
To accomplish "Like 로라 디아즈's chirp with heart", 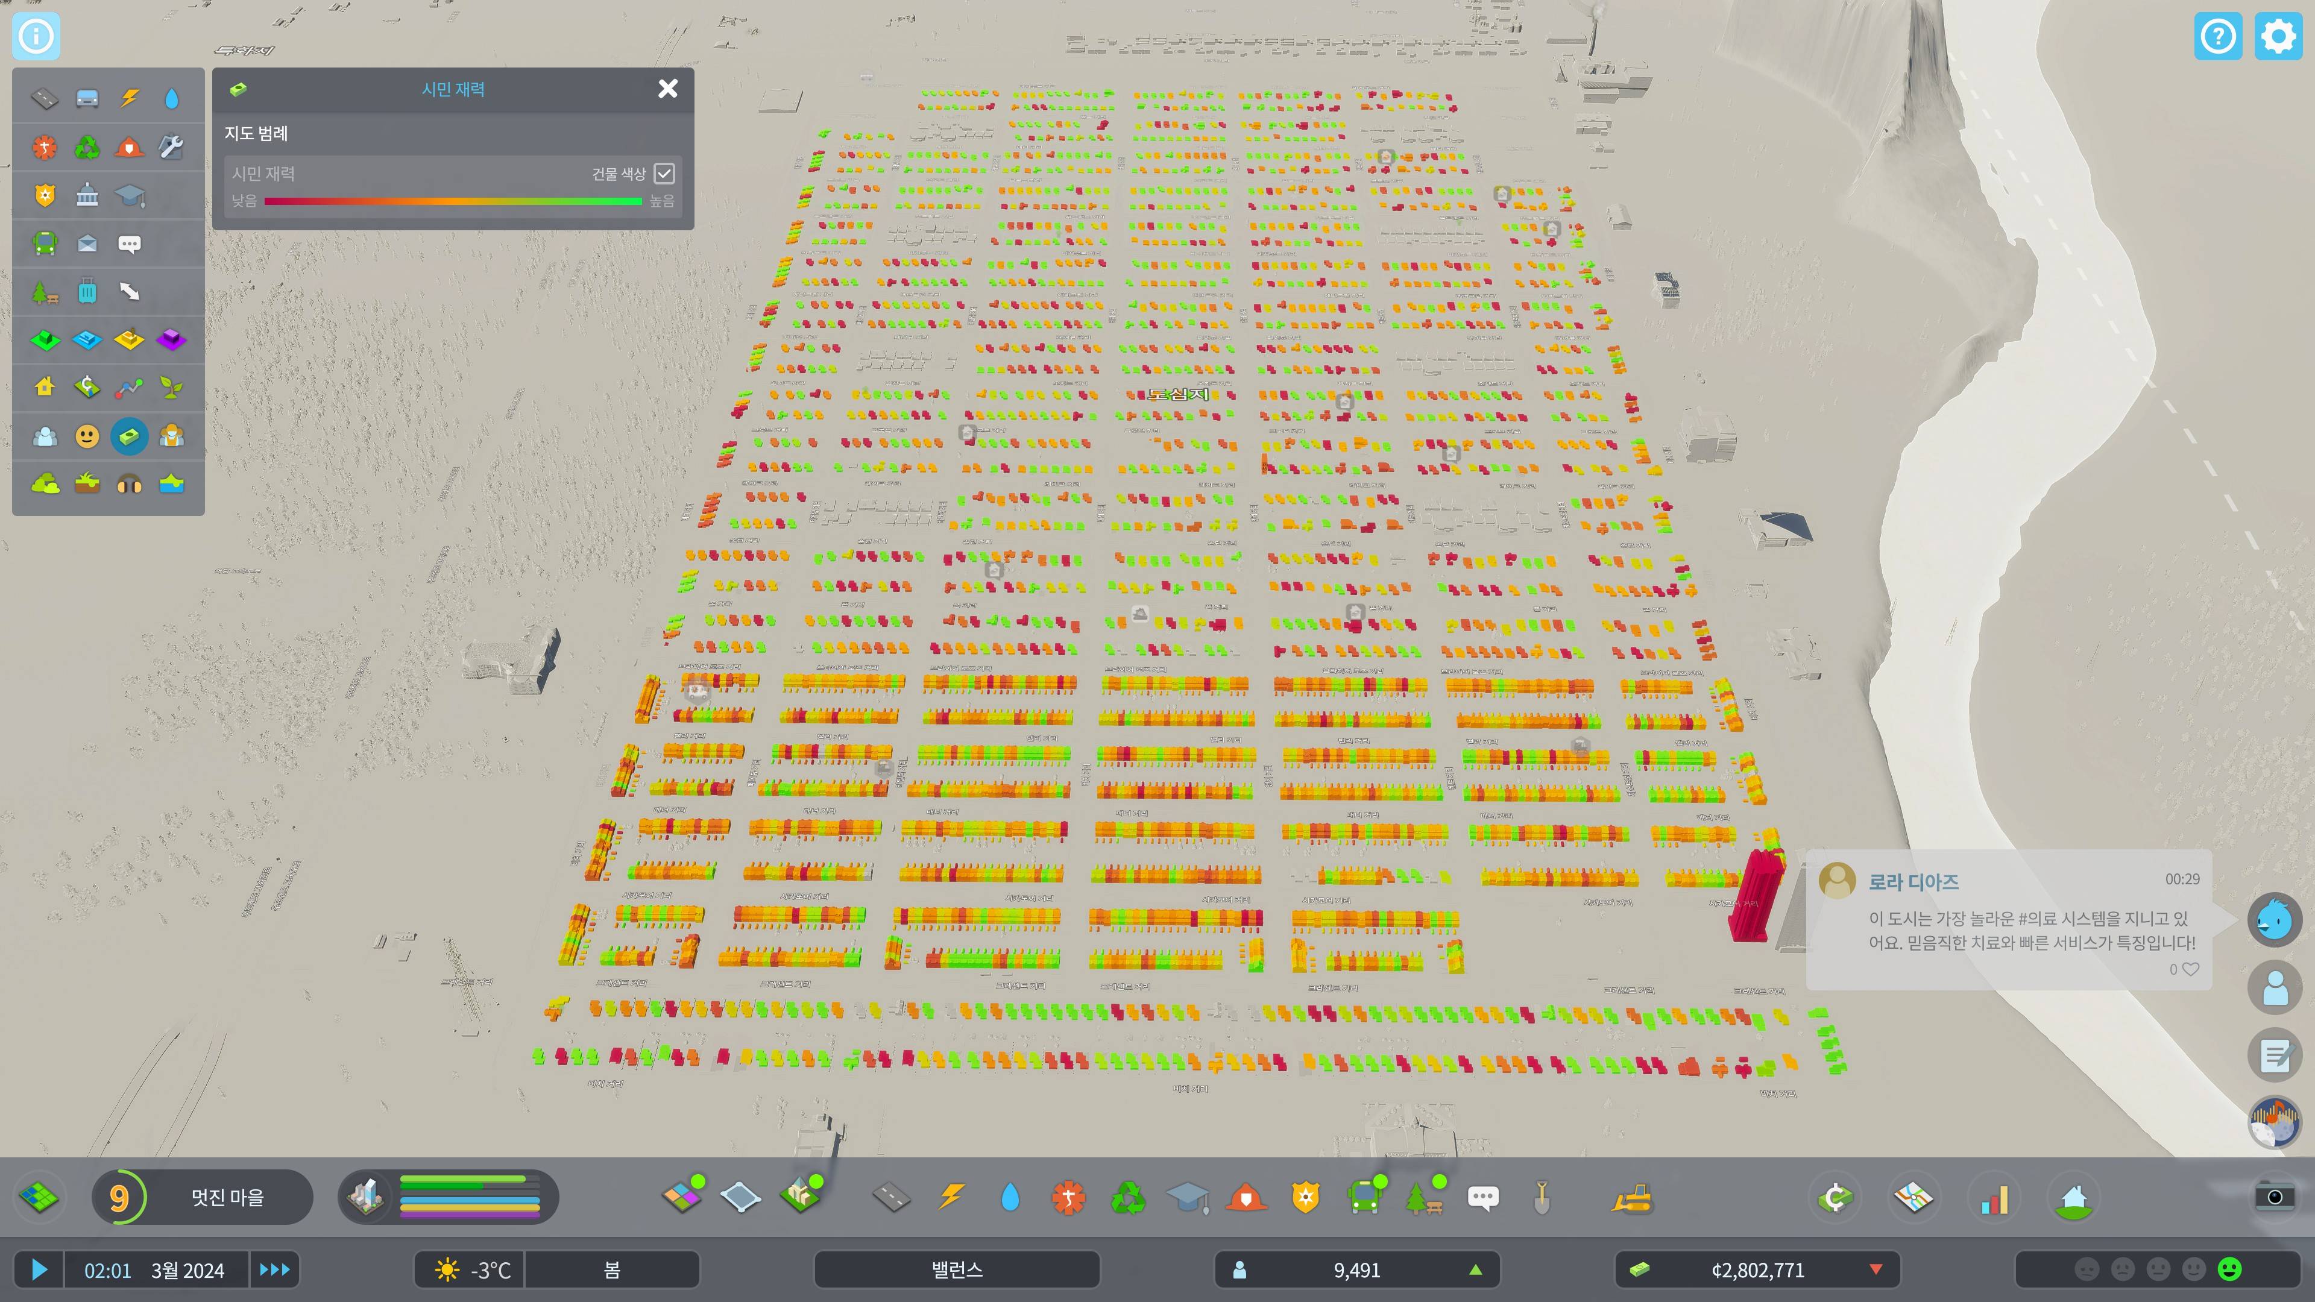I will click(2190, 969).
